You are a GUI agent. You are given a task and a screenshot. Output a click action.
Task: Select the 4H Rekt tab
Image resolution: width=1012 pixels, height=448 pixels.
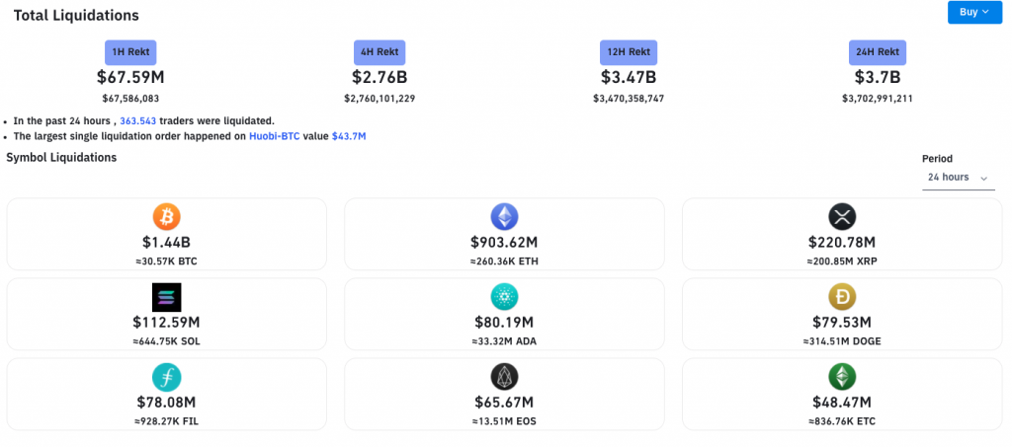pyautogui.click(x=379, y=52)
